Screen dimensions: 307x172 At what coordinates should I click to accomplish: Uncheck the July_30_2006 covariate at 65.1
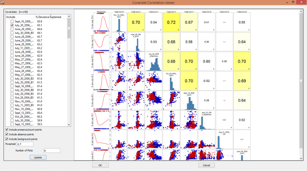(12, 25)
